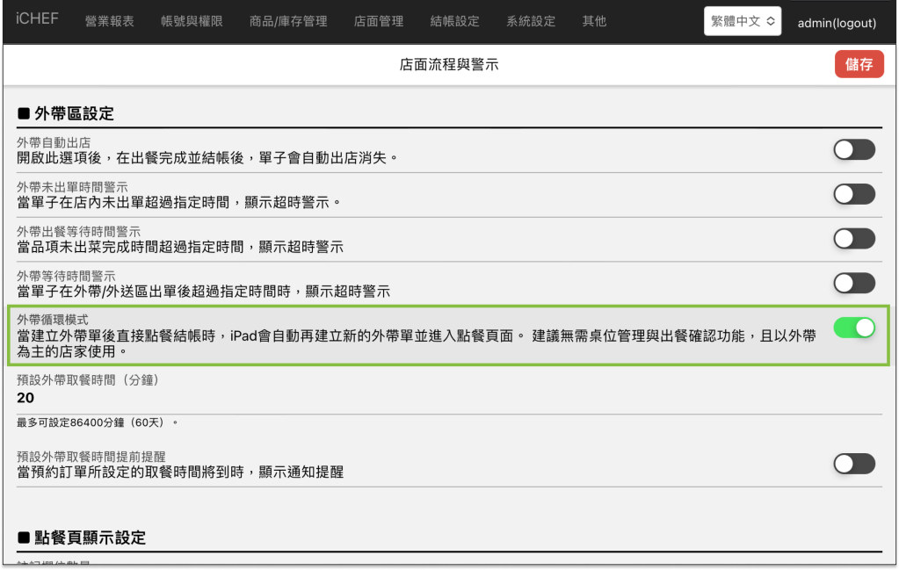The height and width of the screenshot is (570, 899).
Task: Click the iCHEF logo
Action: click(x=37, y=19)
